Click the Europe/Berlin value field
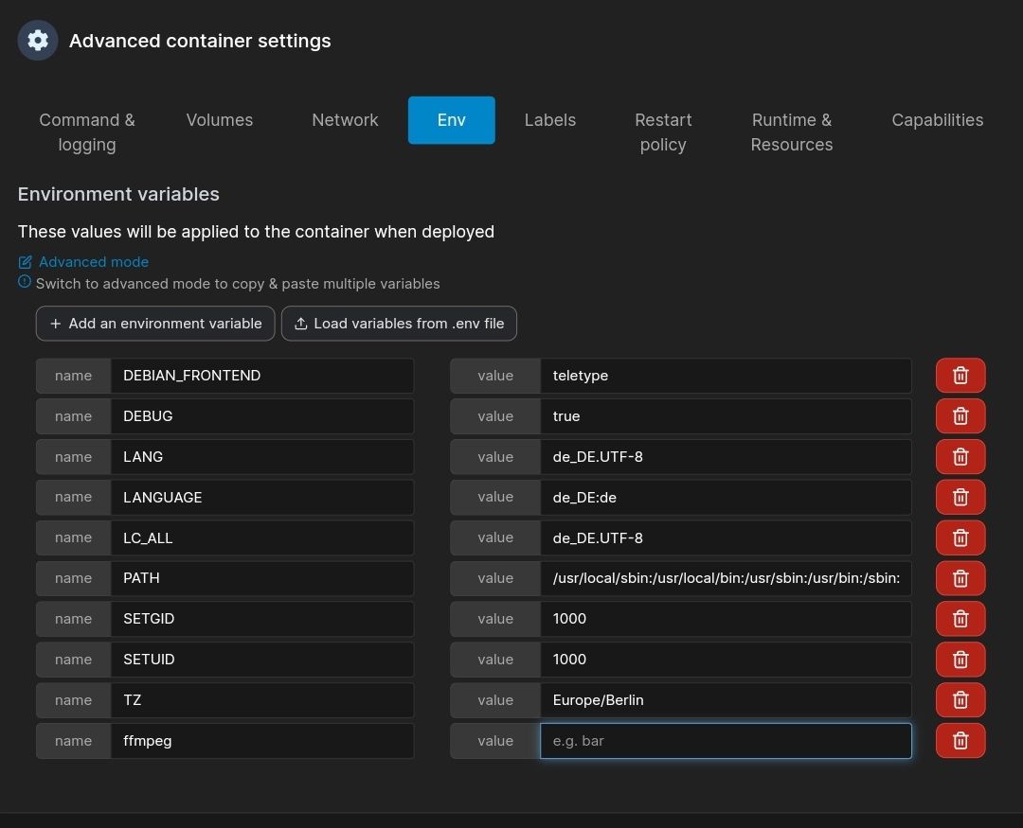 (725, 700)
